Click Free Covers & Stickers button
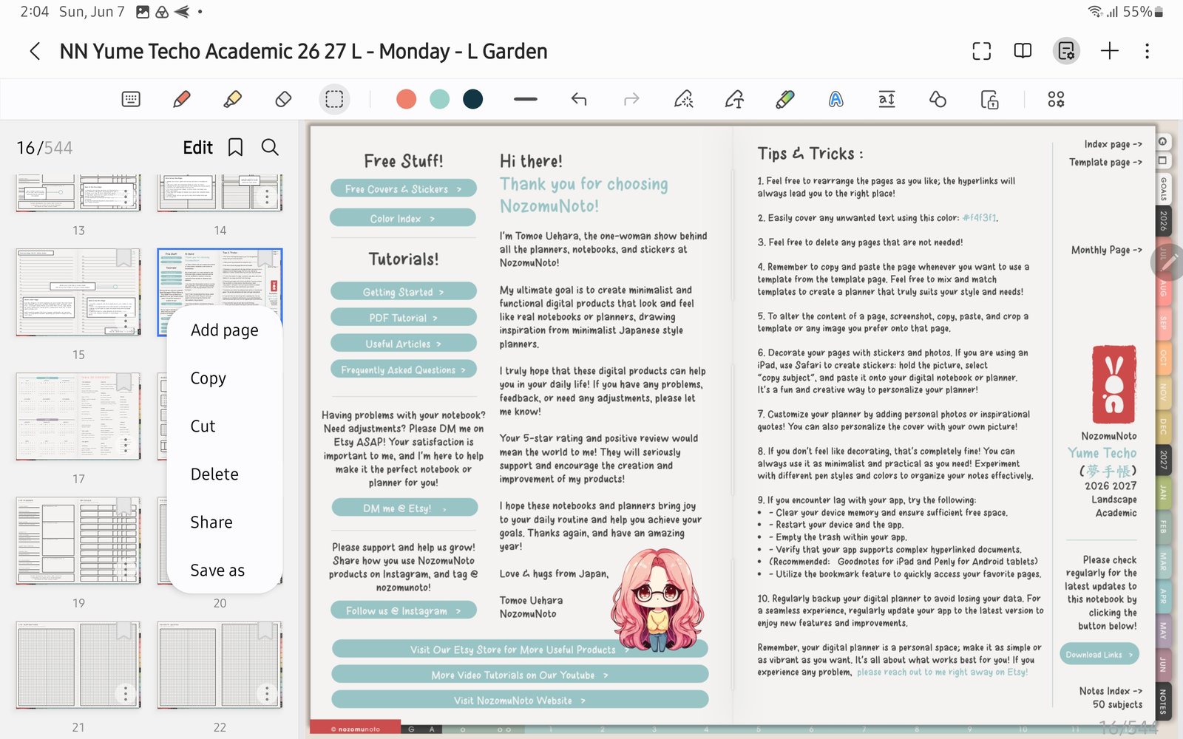The height and width of the screenshot is (739, 1183). [403, 189]
